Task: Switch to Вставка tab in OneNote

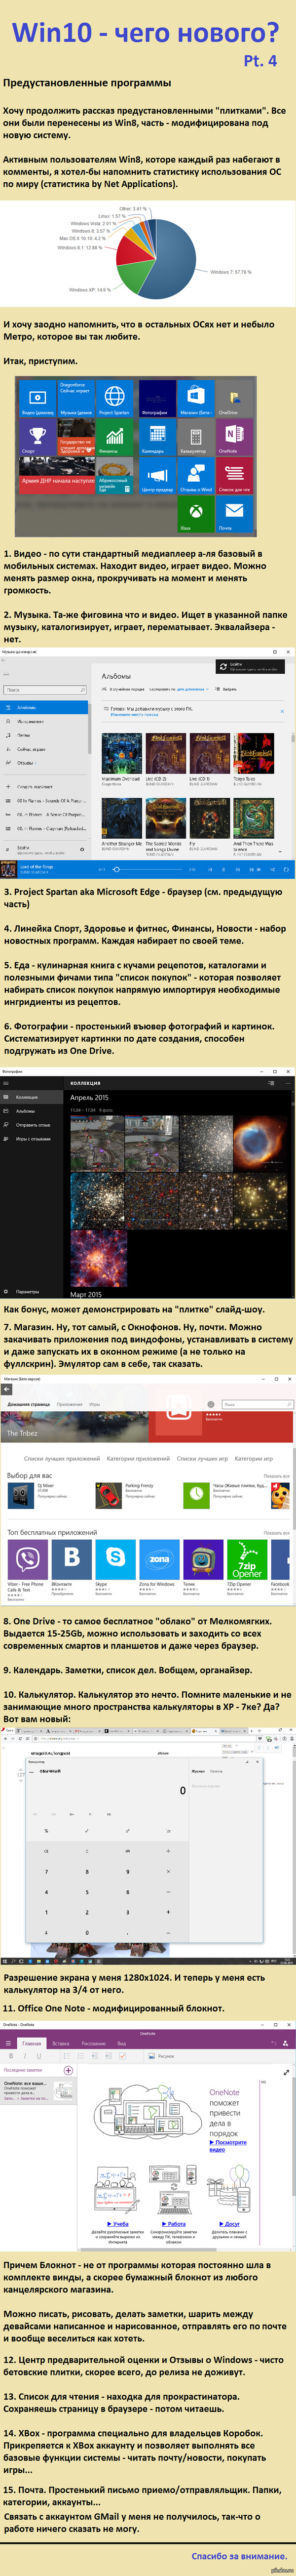Action: coord(61,2043)
